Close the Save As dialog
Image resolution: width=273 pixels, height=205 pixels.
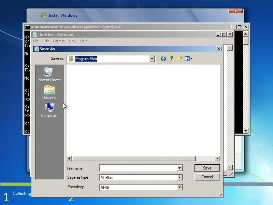[219, 49]
